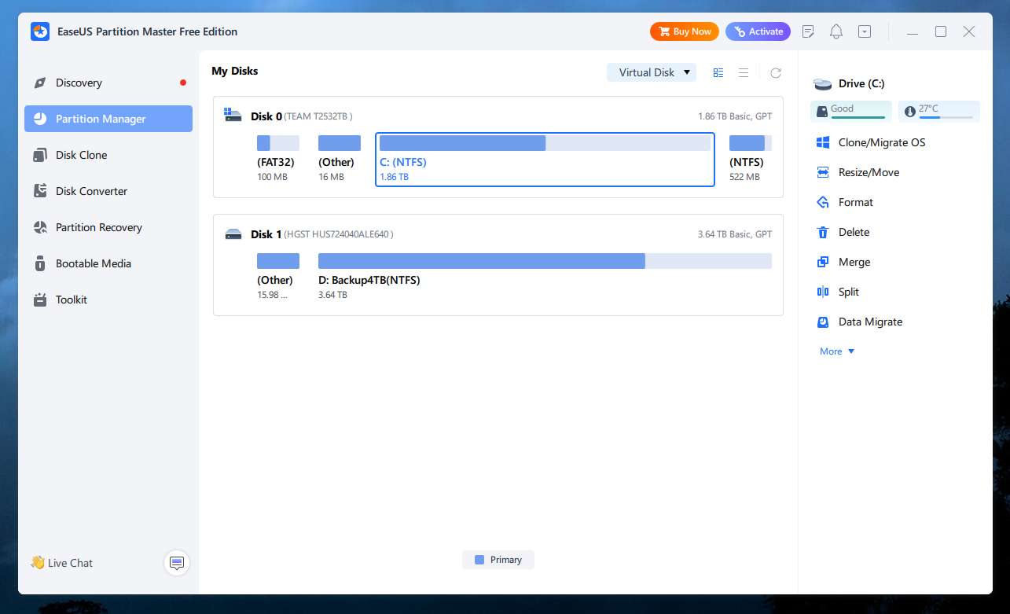Open the Discovery section
The image size is (1010, 614).
(108, 83)
